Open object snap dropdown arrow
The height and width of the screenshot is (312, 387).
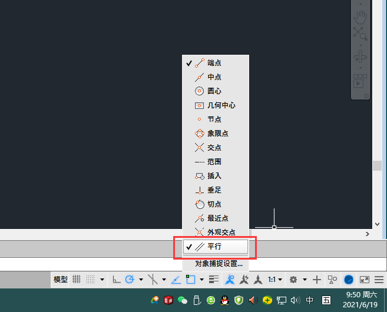[x=201, y=280]
